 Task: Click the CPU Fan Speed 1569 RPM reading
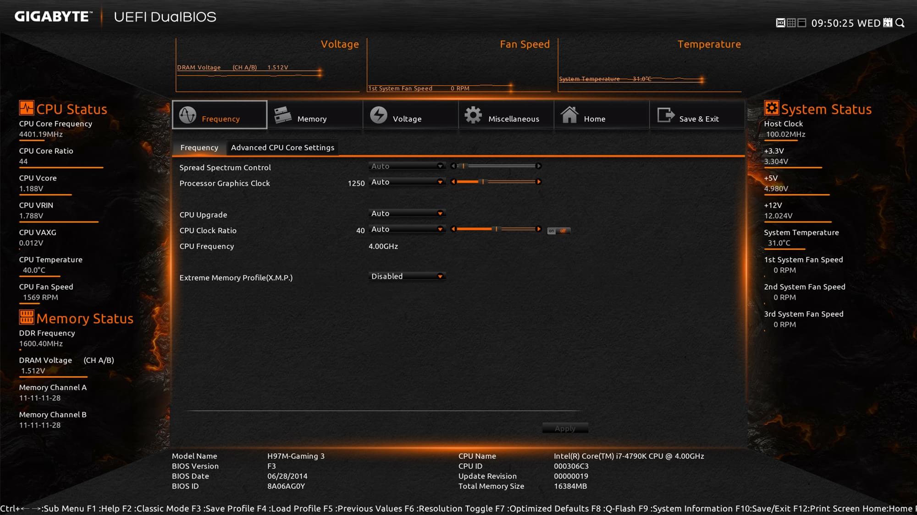40,298
